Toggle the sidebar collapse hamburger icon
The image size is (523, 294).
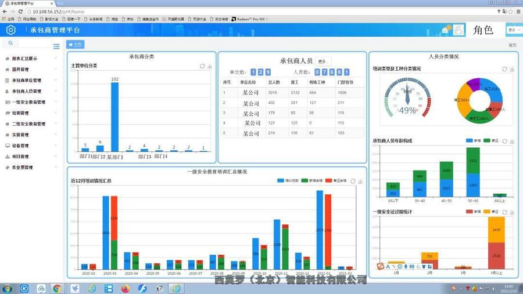(x=56, y=46)
